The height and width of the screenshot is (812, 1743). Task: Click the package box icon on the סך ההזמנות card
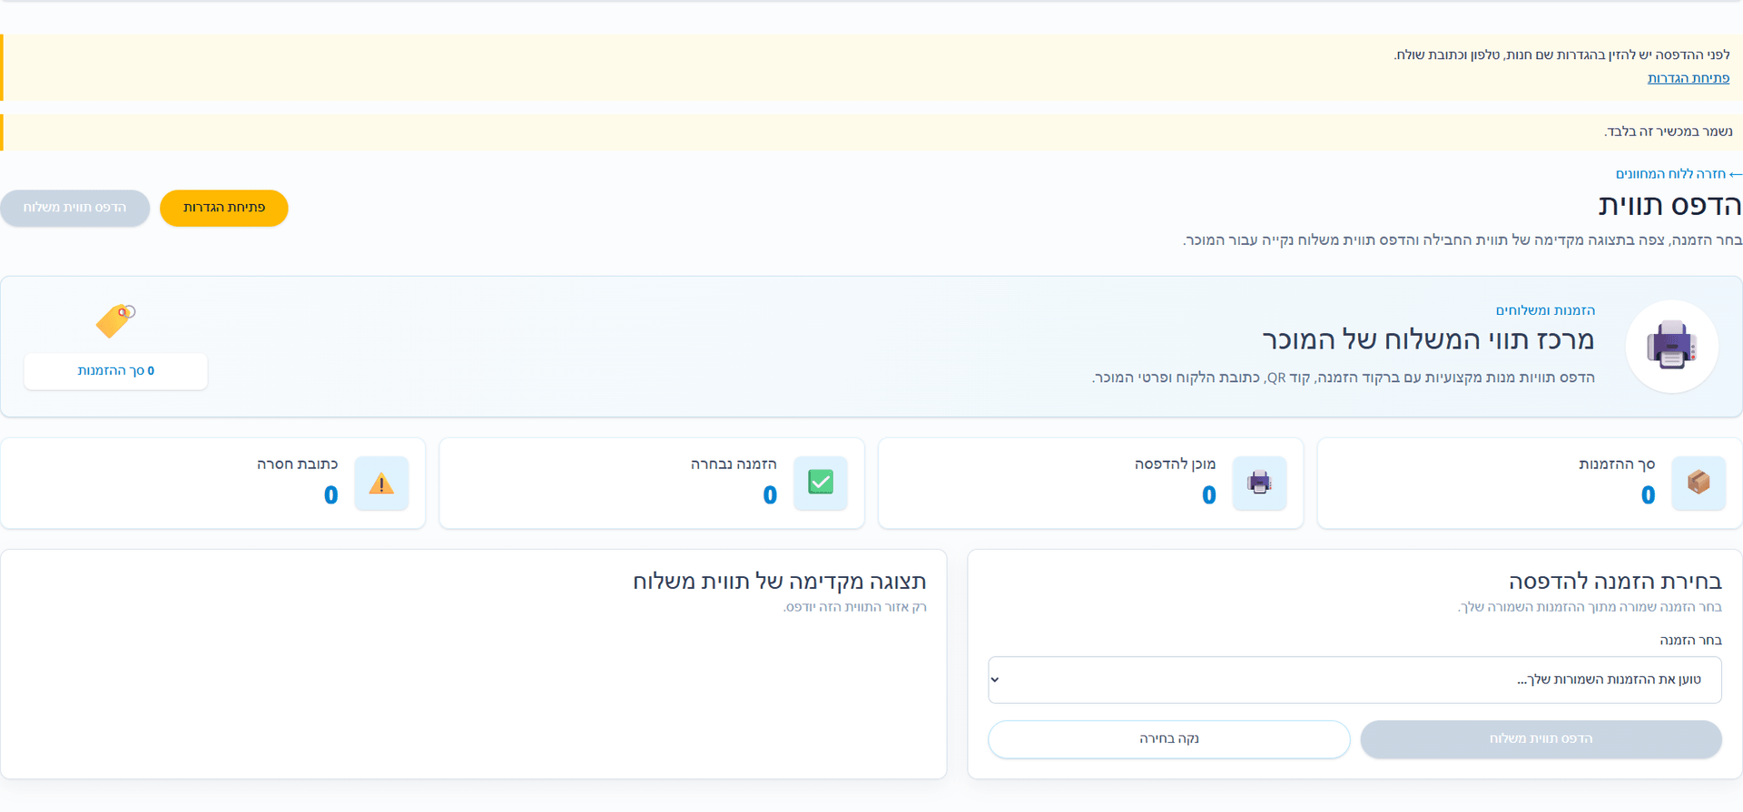(1699, 482)
